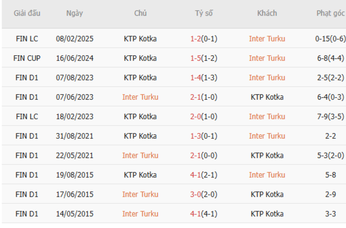Click the "Phạt góc" column header
This screenshot has height=228, width=346.
pos(330,13)
